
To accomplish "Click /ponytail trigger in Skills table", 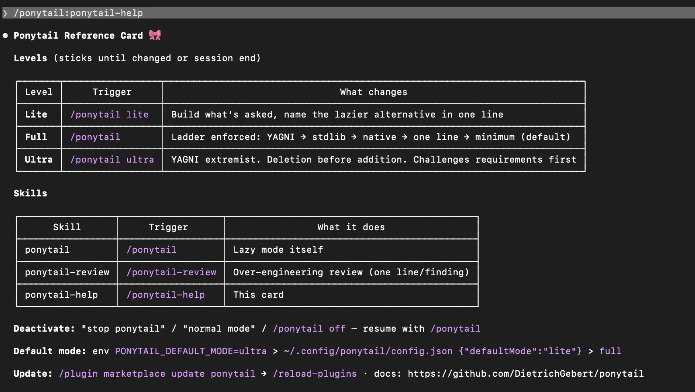I will point(152,250).
